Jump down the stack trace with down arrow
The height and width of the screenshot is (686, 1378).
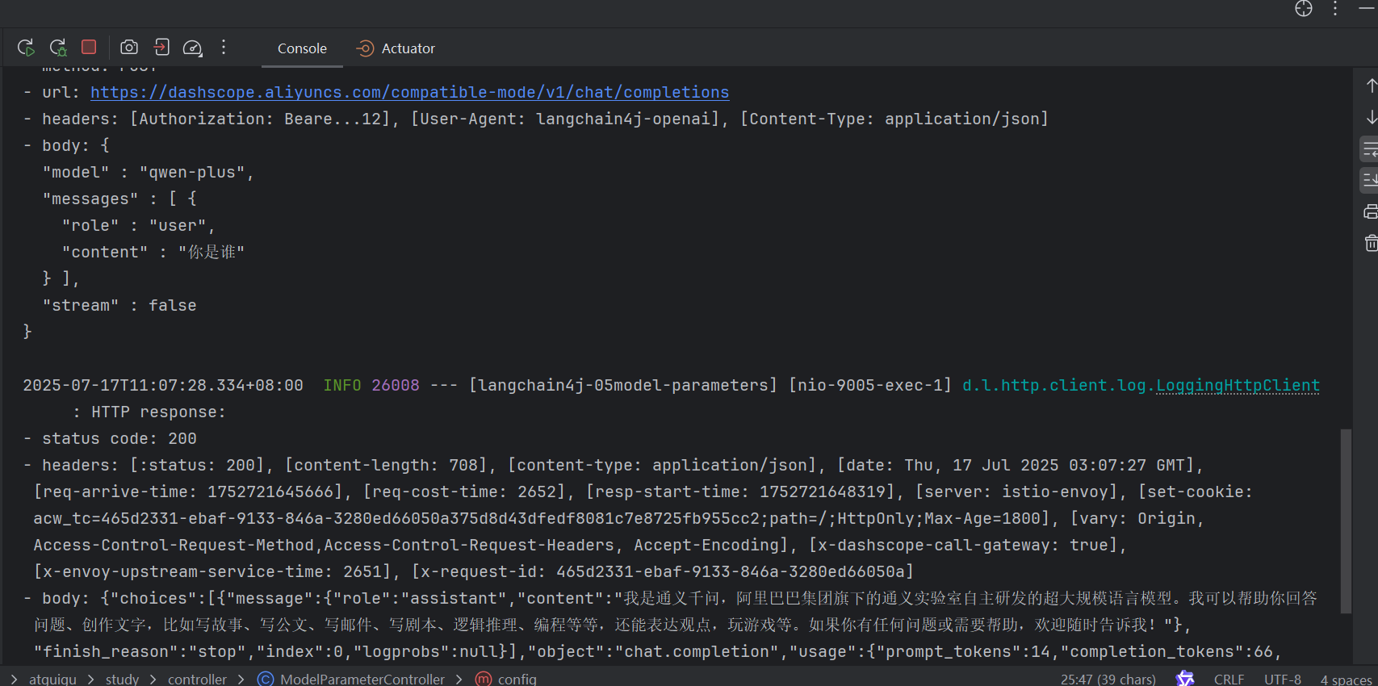(x=1370, y=118)
